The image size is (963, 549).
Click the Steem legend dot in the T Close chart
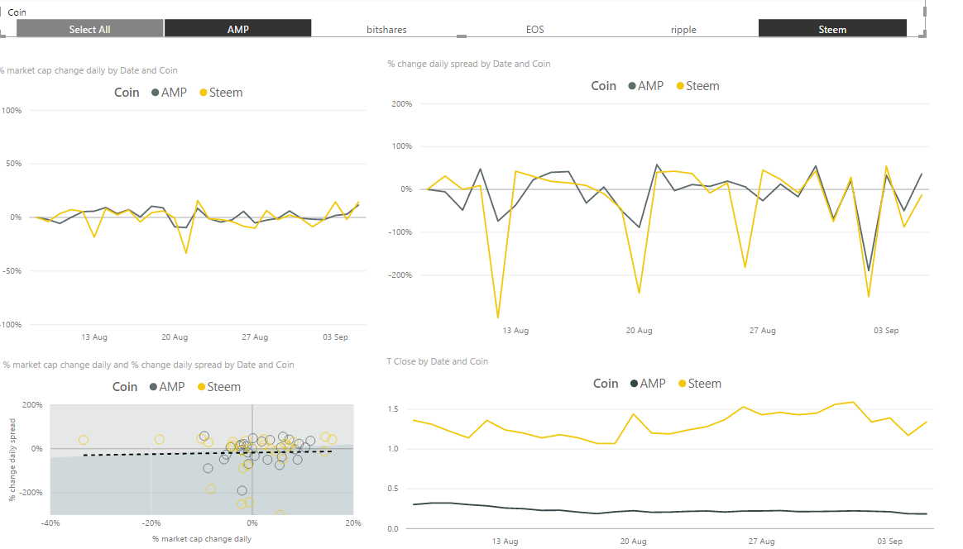[682, 384]
